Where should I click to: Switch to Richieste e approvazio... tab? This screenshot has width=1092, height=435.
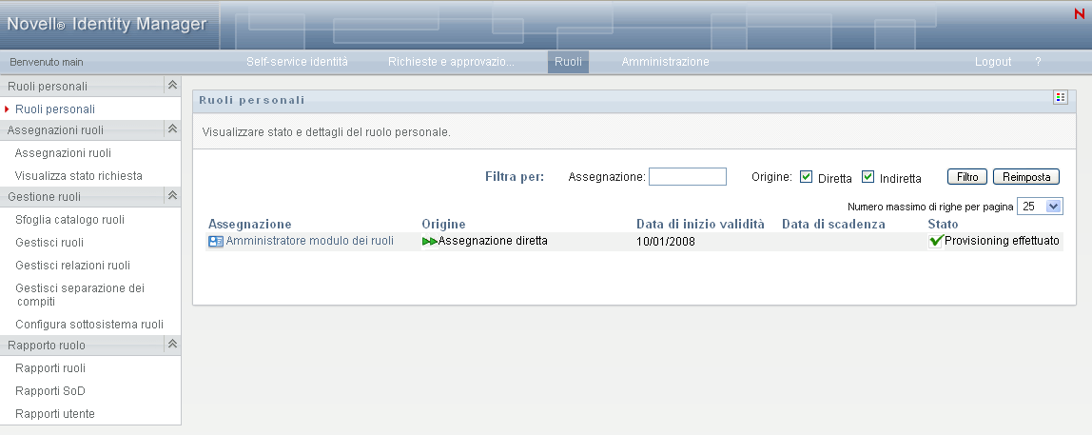451,62
